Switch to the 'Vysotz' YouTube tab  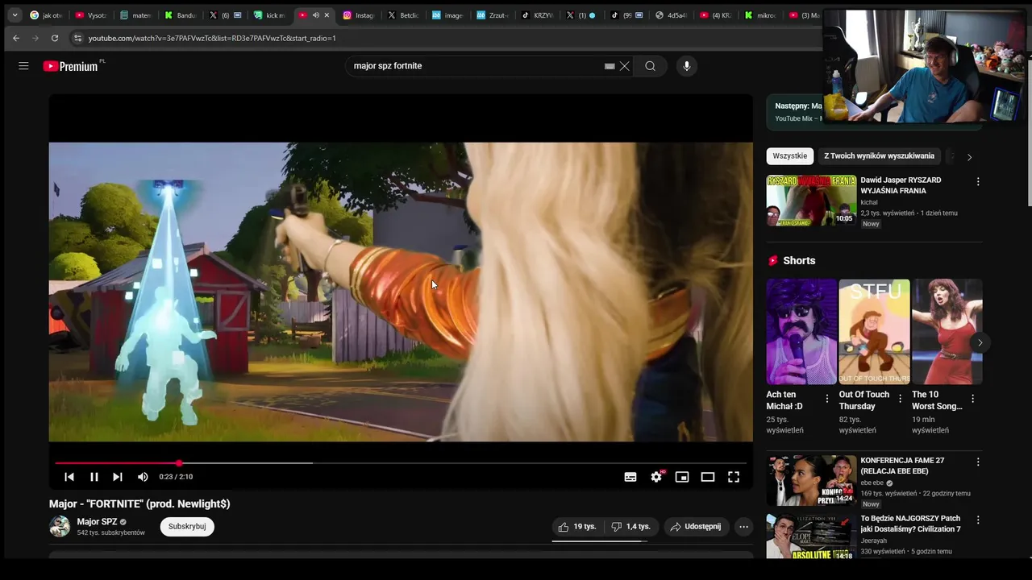click(91, 15)
